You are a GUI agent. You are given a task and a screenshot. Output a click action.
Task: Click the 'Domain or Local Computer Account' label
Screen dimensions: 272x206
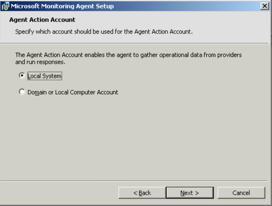coord(73,92)
